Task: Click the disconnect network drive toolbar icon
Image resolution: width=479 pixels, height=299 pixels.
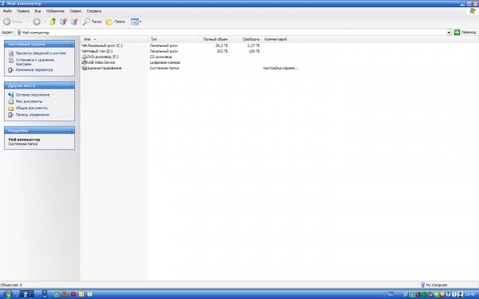Action: pos(74,22)
